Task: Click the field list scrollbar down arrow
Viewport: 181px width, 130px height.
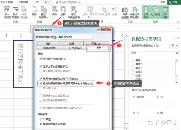Action: pyautogui.click(x=176, y=83)
